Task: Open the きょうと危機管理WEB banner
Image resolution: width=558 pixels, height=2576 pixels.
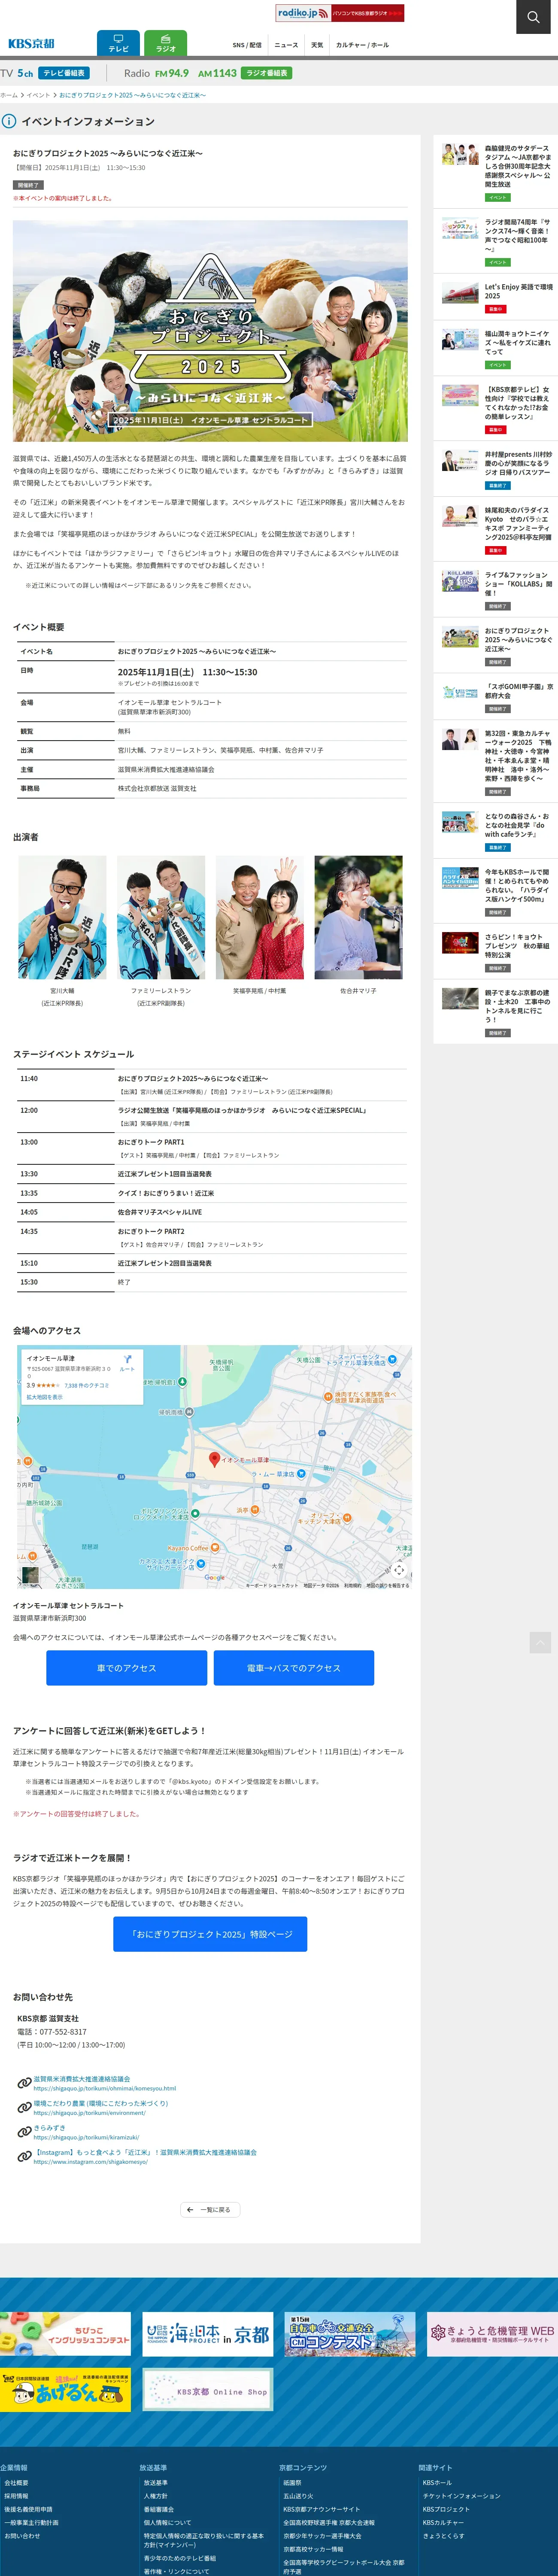Action: click(x=492, y=2334)
